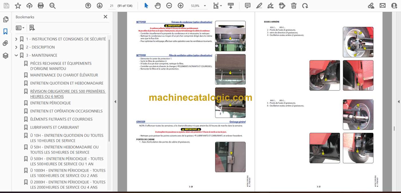Toggle the Layers panel icon

(x=5, y=56)
